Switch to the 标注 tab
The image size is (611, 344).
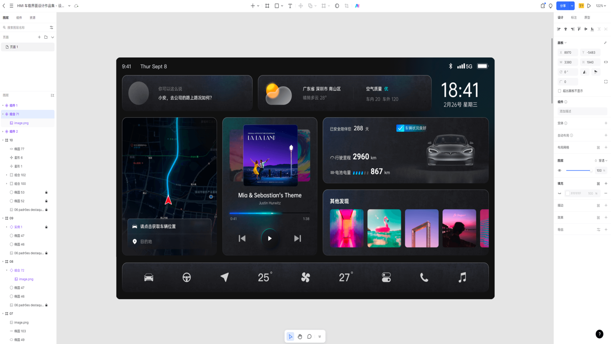tap(574, 18)
